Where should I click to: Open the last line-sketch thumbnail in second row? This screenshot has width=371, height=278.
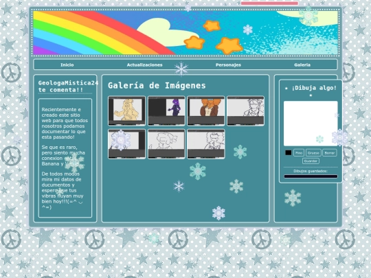coord(206,143)
